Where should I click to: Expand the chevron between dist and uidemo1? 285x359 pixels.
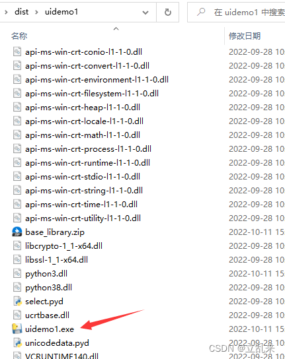36,12
